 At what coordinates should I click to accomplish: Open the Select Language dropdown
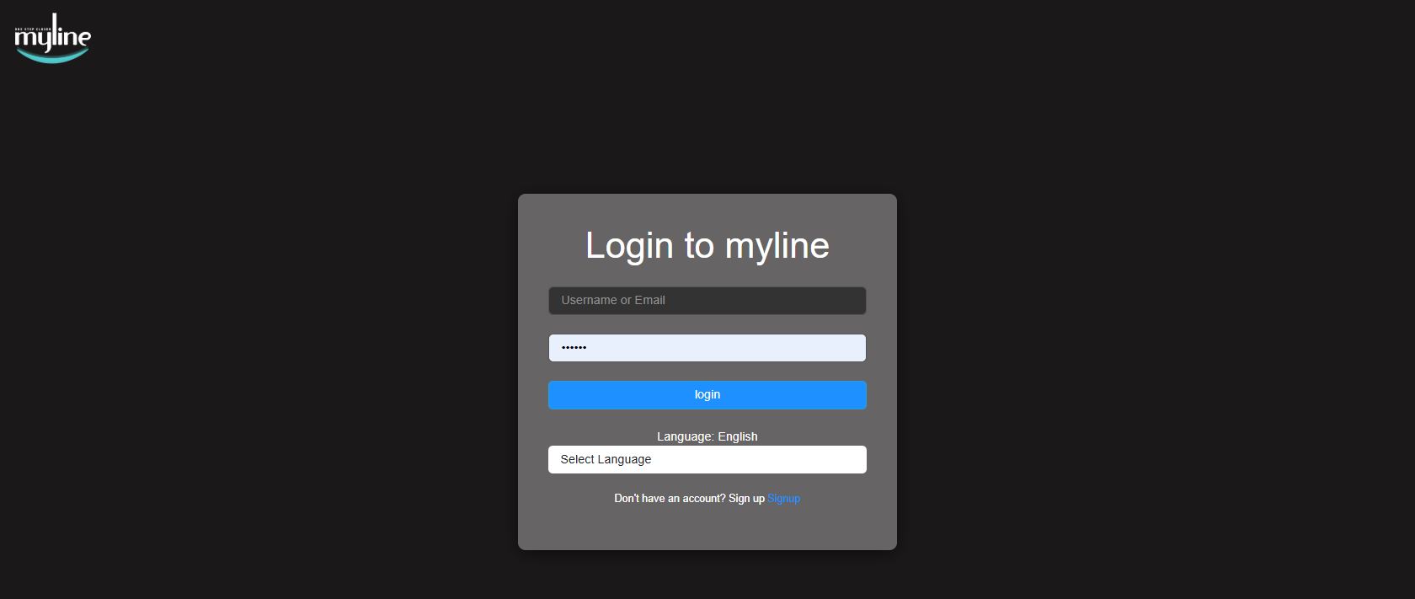707,459
